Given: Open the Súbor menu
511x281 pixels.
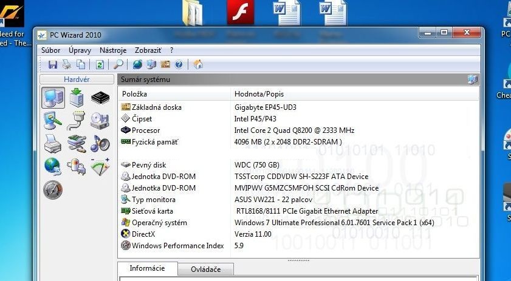Looking at the screenshot, I should (50, 50).
